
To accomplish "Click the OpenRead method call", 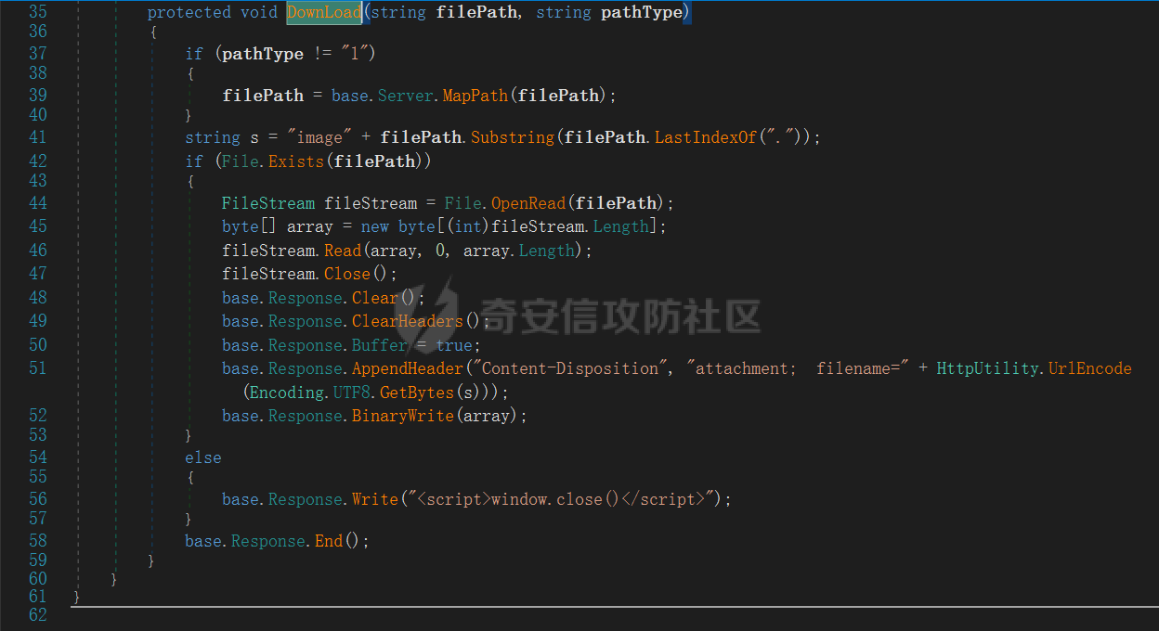I will coord(527,203).
